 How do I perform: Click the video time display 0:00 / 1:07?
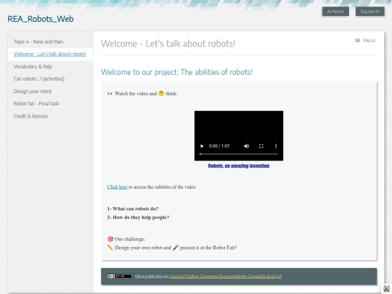click(219, 146)
